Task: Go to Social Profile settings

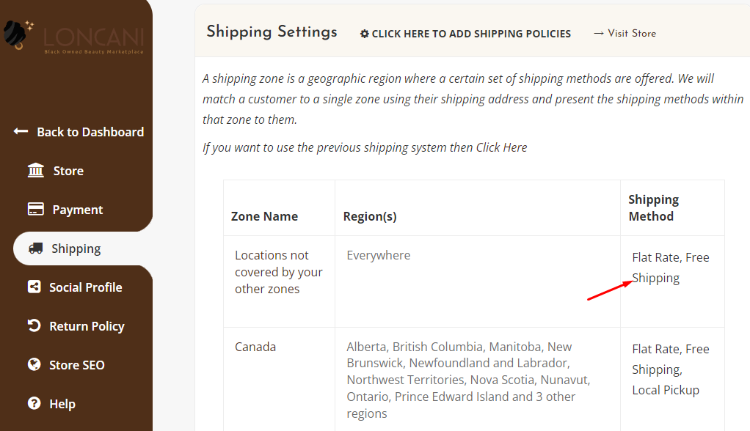Action: pyautogui.click(x=86, y=287)
